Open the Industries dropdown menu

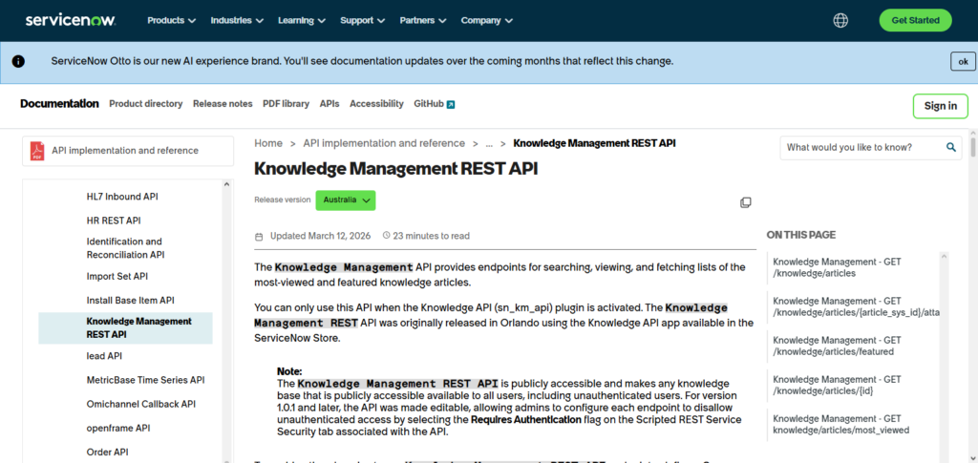coord(237,21)
